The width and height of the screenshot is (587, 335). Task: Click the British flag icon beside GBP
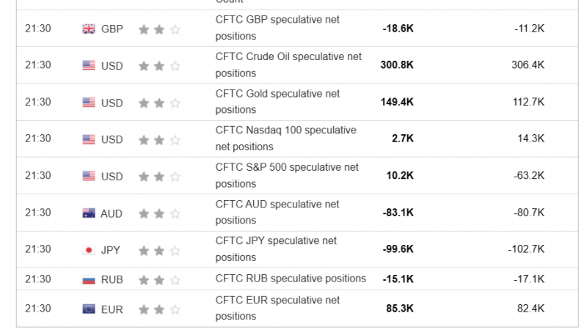click(89, 29)
